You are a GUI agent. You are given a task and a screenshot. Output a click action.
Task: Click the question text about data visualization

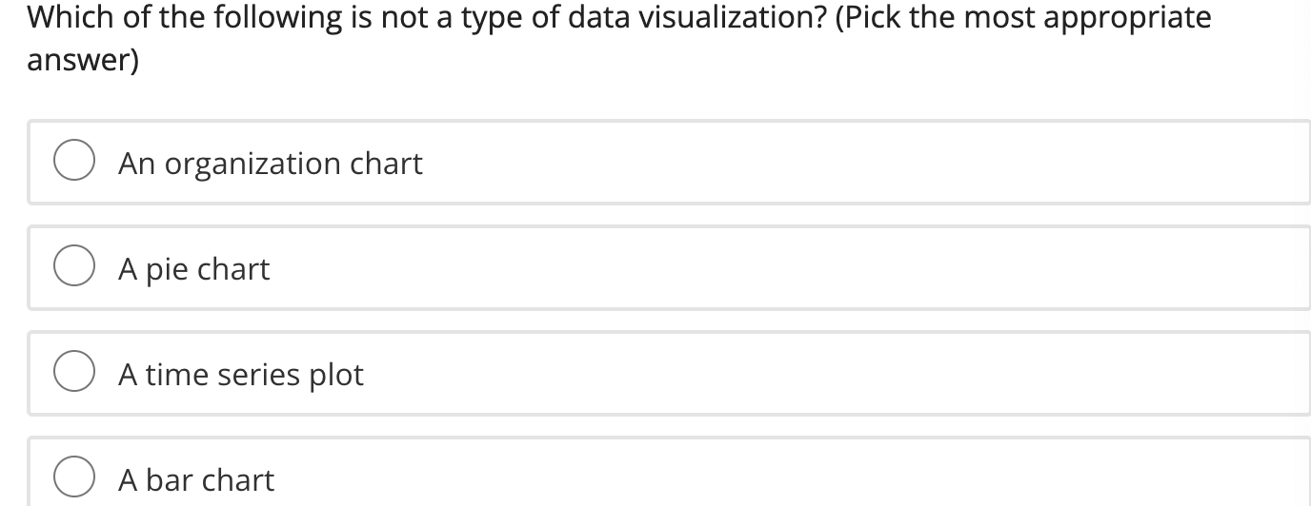(429, 18)
